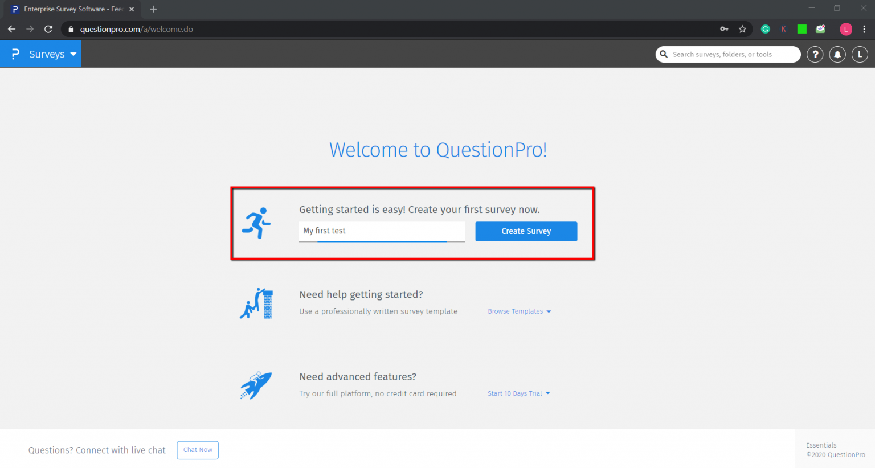Click the search magnifier in the top bar
875x468 pixels.
(664, 54)
